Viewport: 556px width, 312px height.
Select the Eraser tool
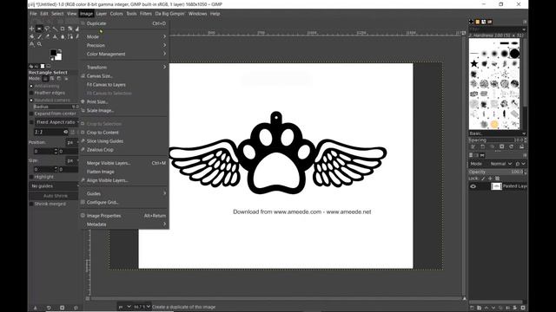47,36
